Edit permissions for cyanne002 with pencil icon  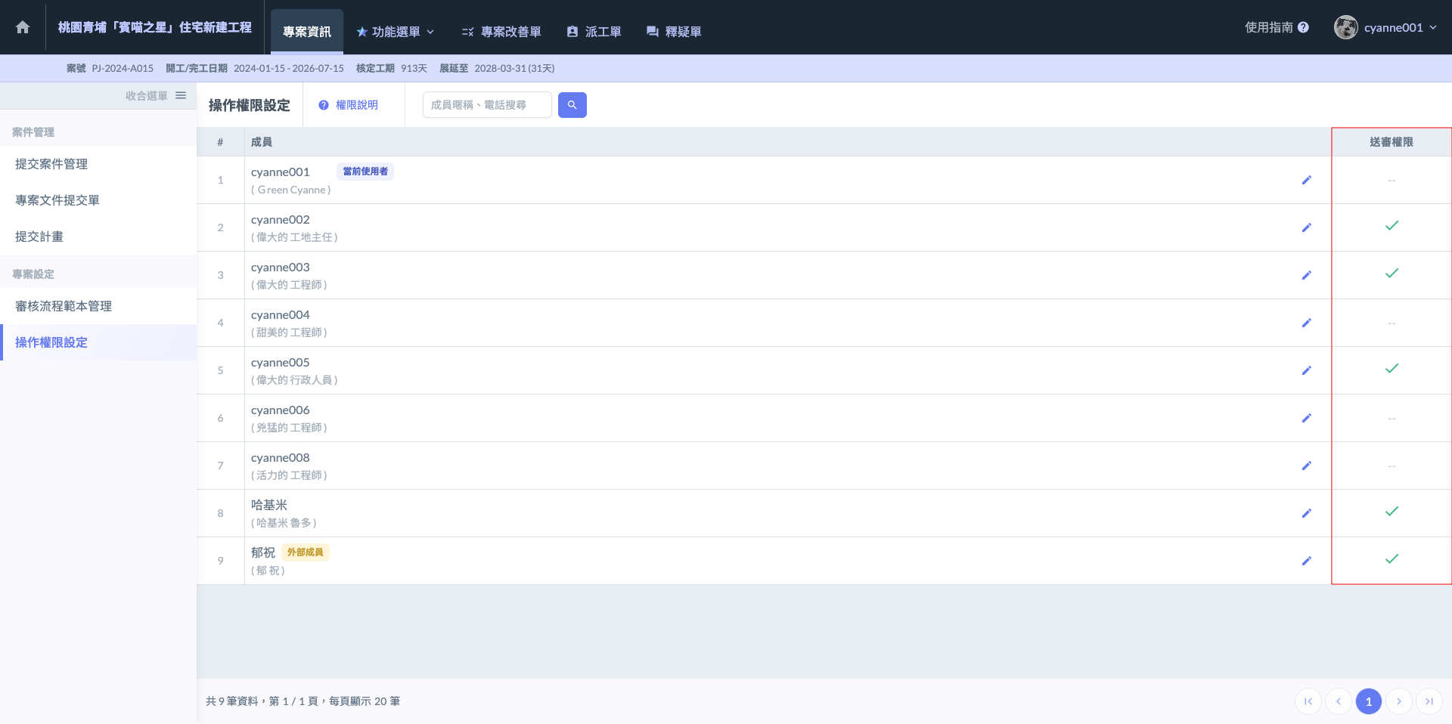1307,227
